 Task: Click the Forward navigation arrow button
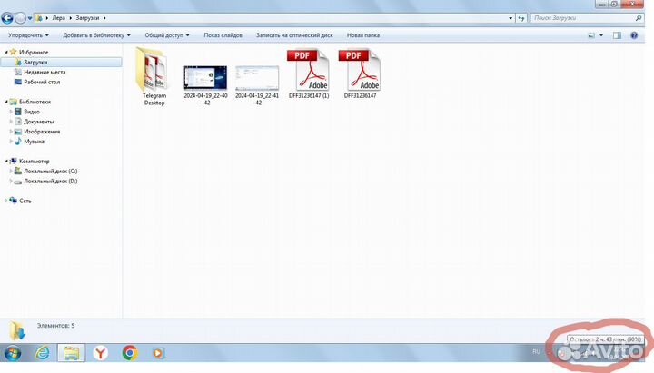tap(20, 18)
